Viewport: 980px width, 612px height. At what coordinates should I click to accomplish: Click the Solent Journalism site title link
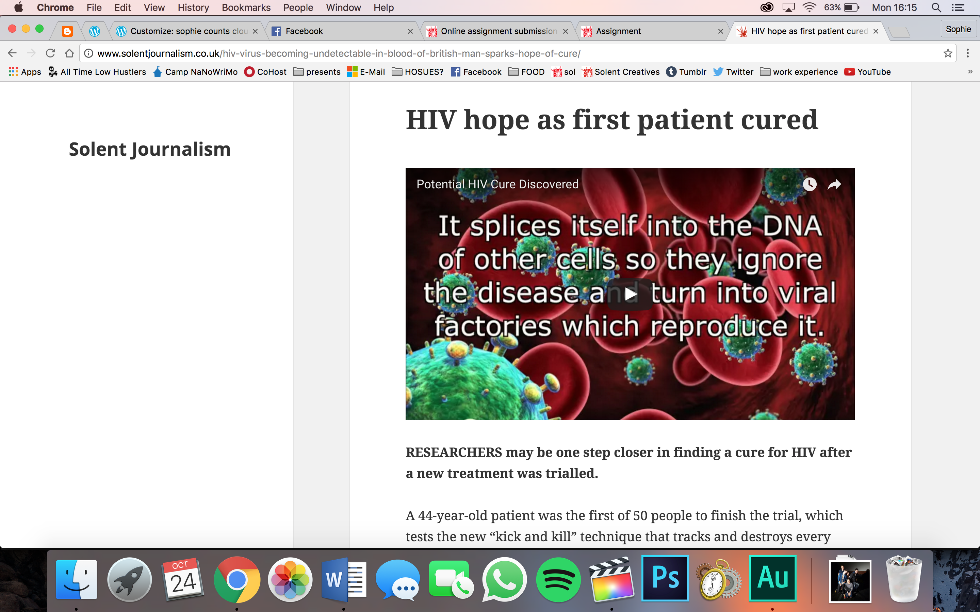pos(149,149)
